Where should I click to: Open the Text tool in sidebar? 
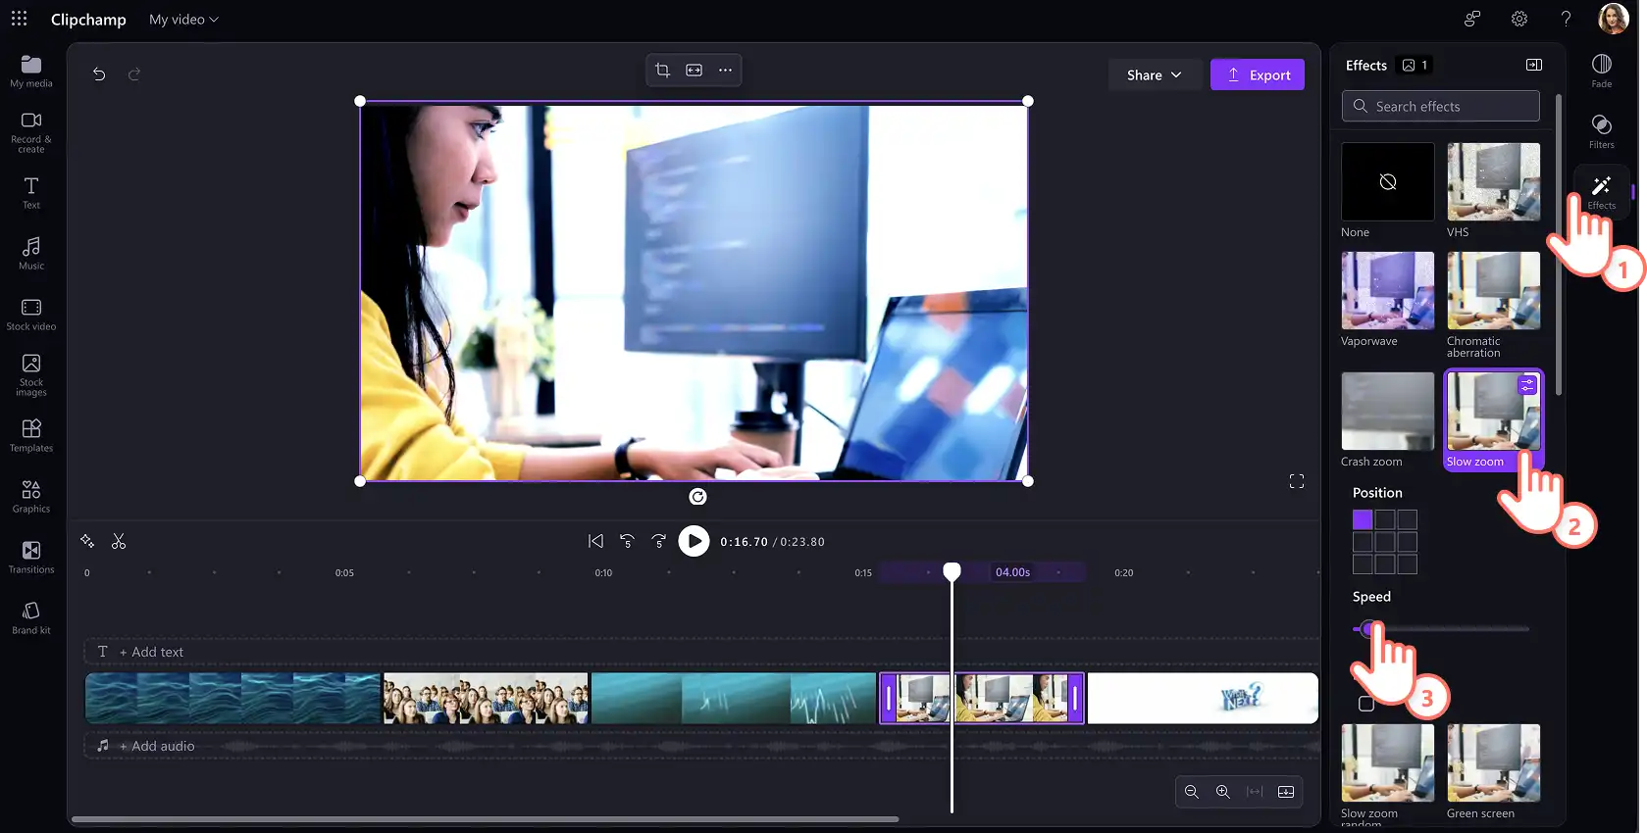(x=31, y=193)
